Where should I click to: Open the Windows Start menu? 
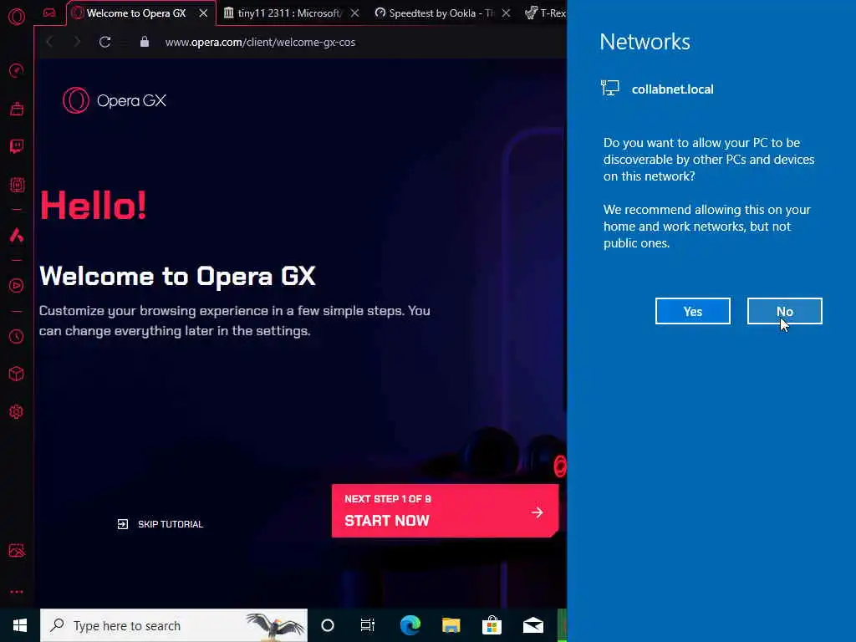pyautogui.click(x=20, y=625)
